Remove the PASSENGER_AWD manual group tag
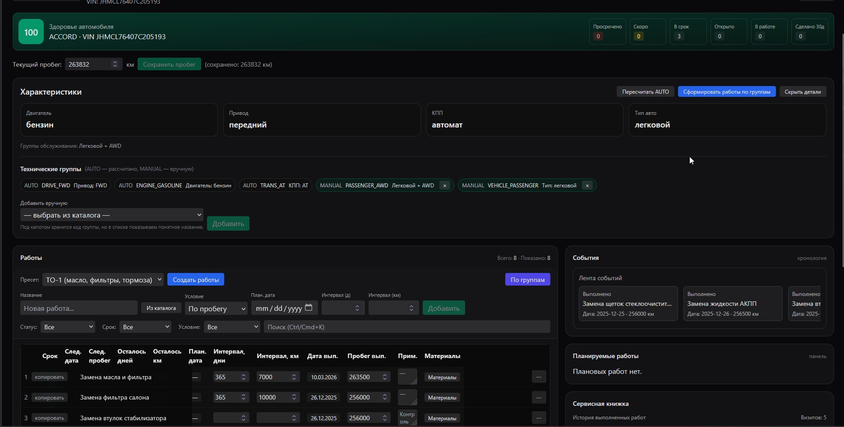 point(444,186)
